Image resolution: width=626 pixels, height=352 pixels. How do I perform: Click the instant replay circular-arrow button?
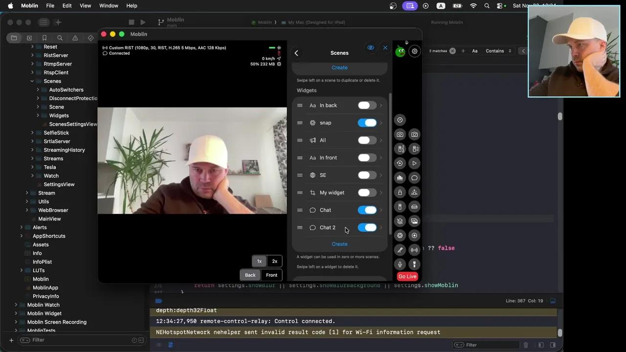point(400,163)
